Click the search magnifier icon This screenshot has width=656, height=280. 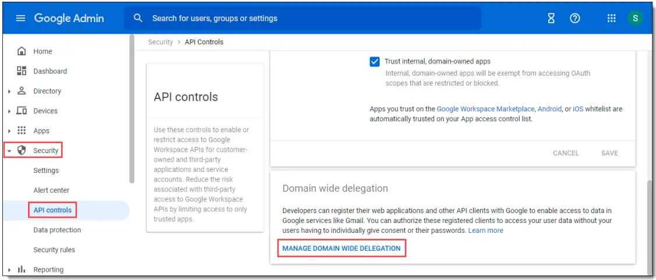[x=138, y=18]
